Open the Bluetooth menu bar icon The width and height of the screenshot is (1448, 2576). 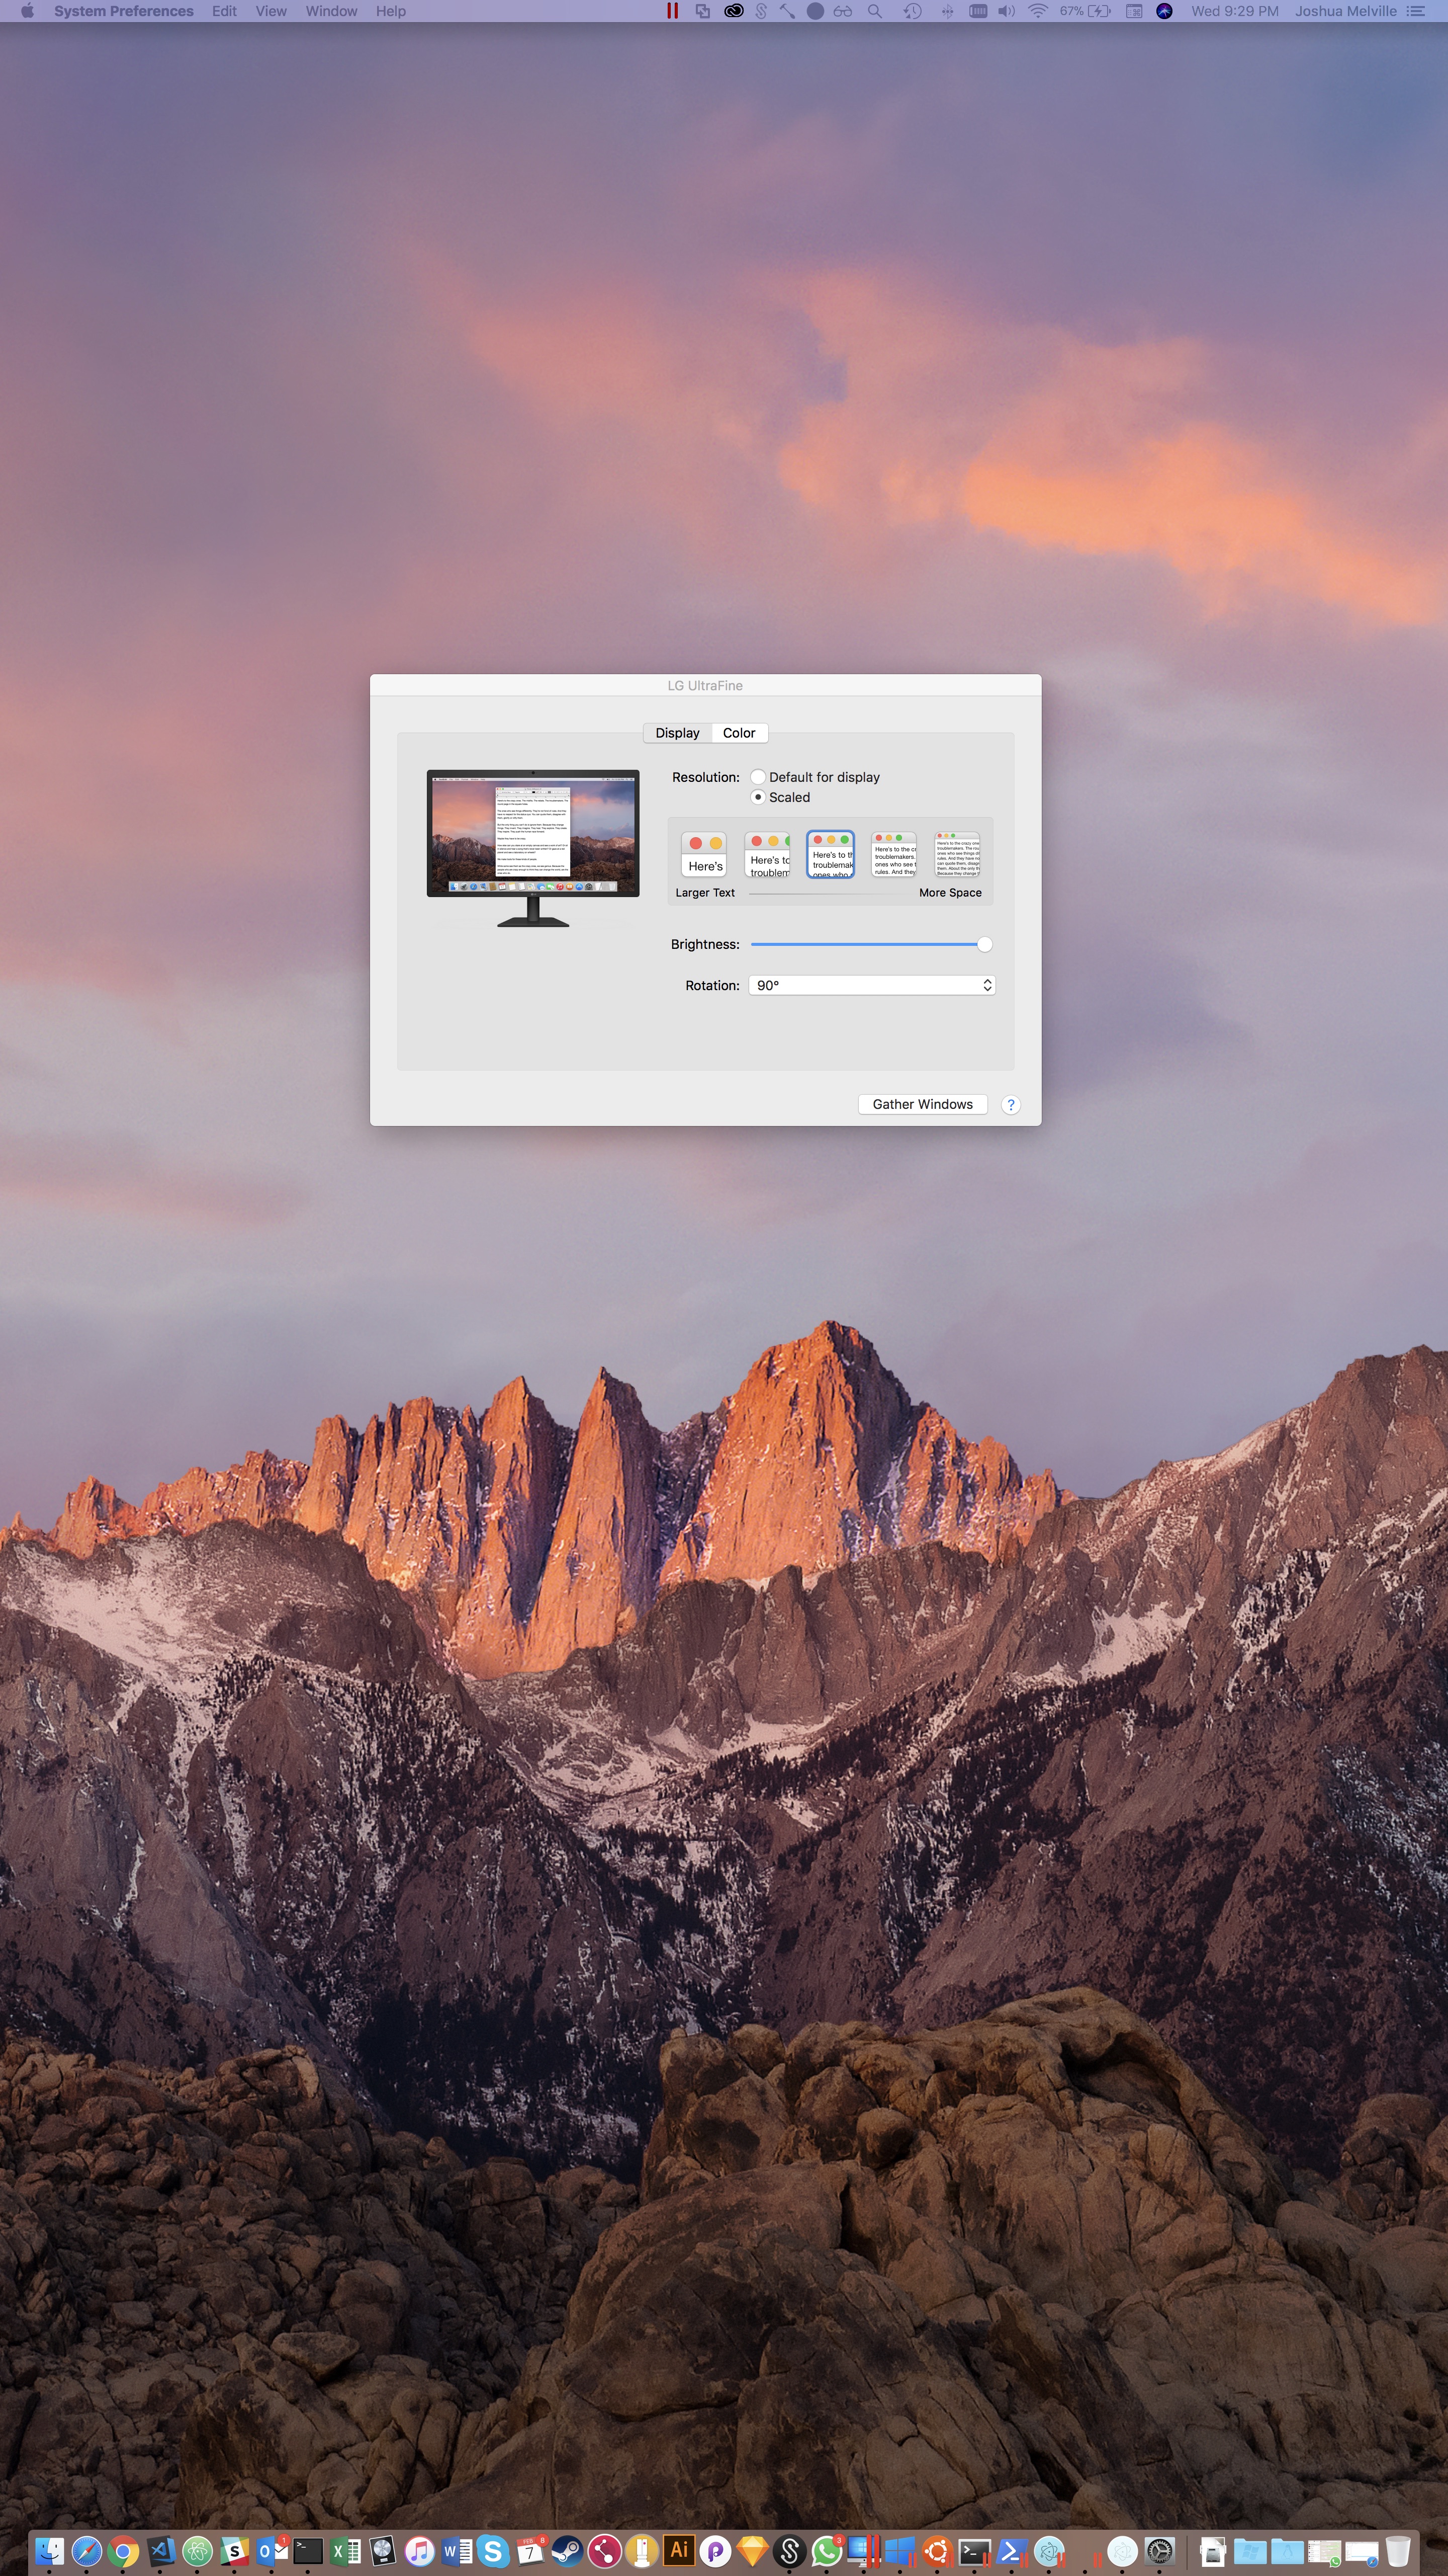(947, 11)
